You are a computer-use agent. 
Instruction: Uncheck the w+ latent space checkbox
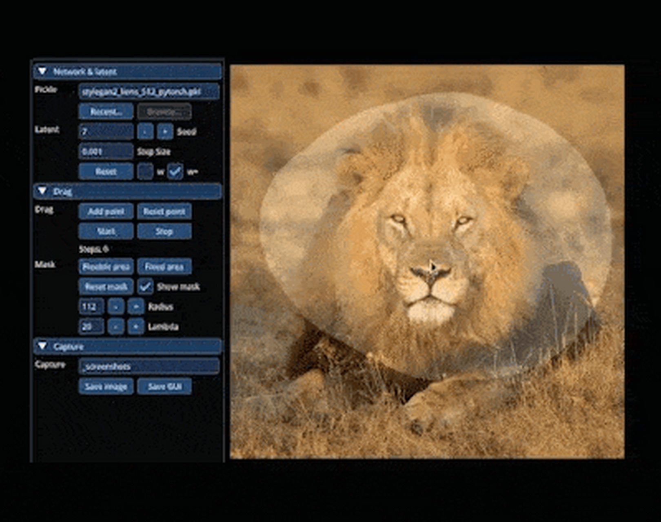pos(175,172)
